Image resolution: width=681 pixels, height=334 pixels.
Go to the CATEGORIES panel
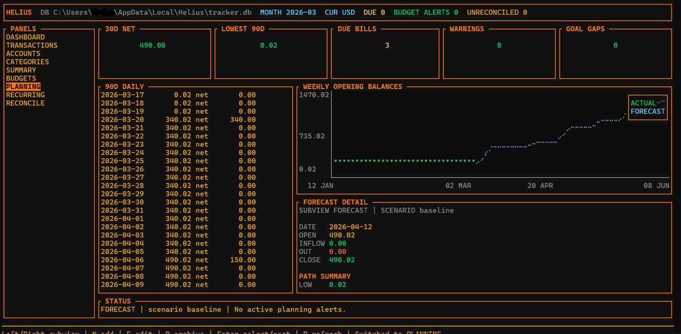coord(27,62)
